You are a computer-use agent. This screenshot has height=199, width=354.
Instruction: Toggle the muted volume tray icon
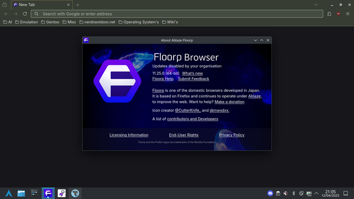(285, 193)
